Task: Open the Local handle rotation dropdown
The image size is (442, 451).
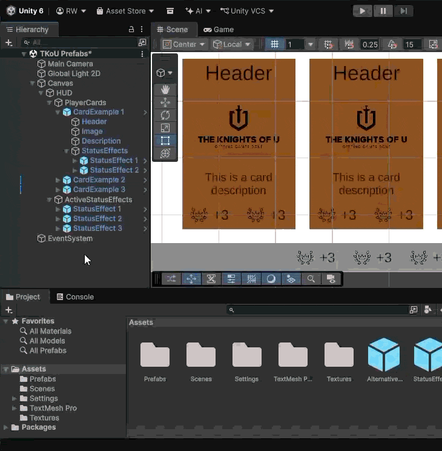Action: [232, 44]
